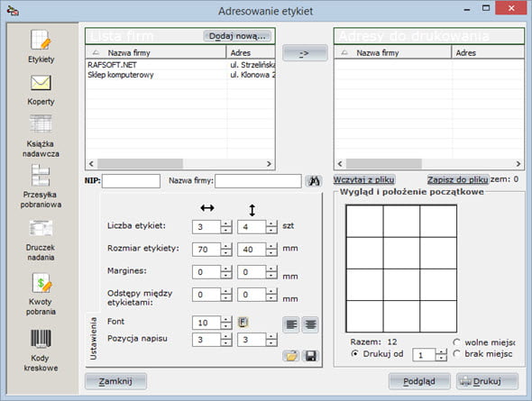Switch to the Ustawienia vertical tab
This screenshot has height=401, width=532.
(x=93, y=338)
